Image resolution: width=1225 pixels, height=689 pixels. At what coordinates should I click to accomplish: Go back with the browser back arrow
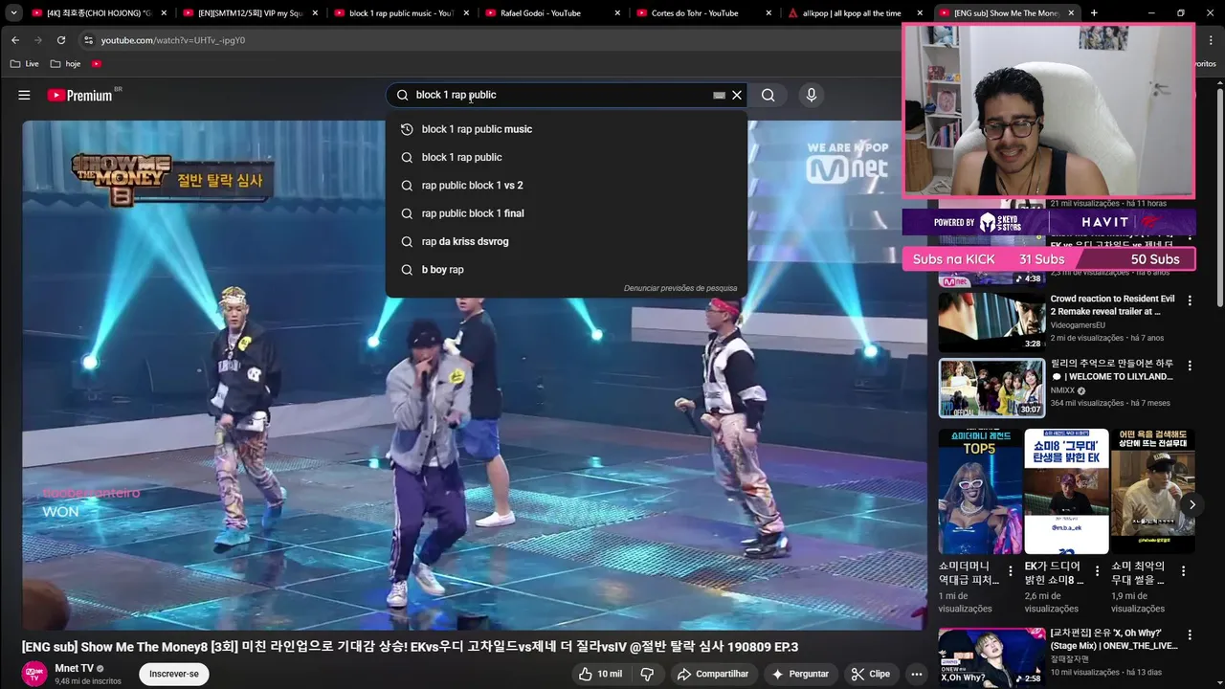(15, 40)
